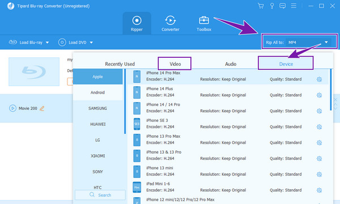Select the iPhone SE 3 profile name
340x204 pixels.
click(x=157, y=120)
